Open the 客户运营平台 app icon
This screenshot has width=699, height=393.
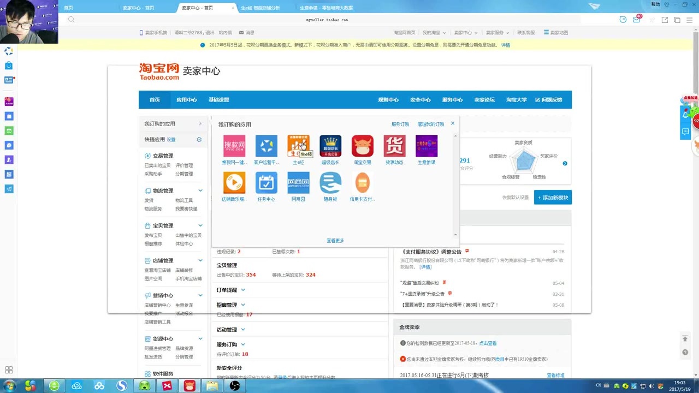[266, 146]
